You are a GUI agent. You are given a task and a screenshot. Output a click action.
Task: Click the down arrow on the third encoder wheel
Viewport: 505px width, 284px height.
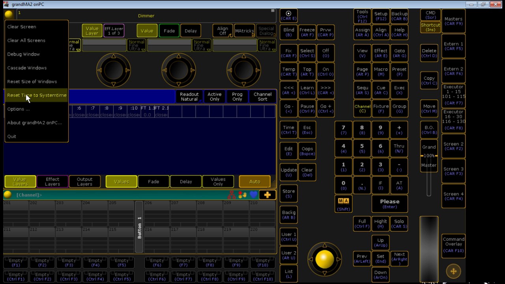click(243, 84)
